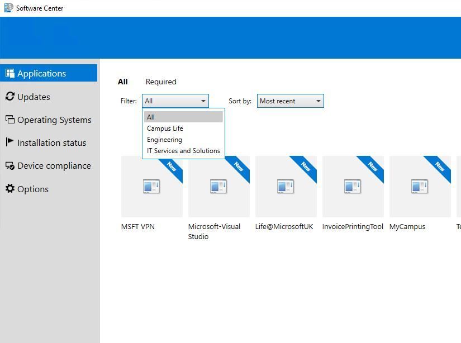Click the Device compliance checkmark icon
This screenshot has height=343, width=461.
coord(10,165)
